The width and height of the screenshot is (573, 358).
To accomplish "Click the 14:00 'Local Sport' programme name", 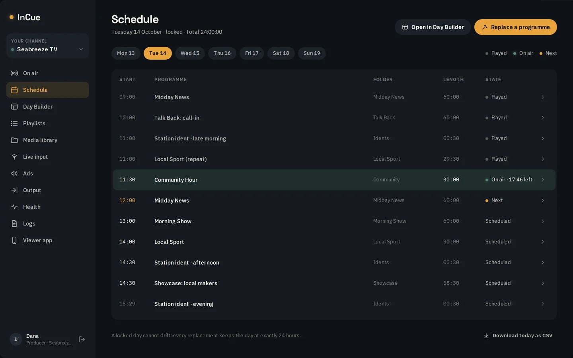I will (169, 242).
